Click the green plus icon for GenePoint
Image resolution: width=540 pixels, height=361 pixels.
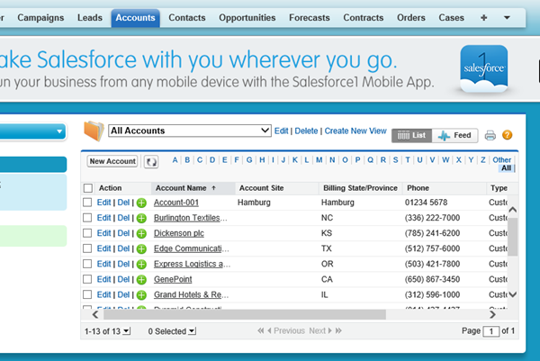coord(141,279)
